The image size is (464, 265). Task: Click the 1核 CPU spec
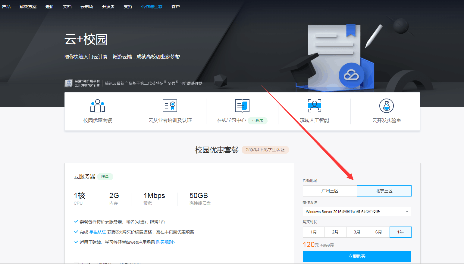tap(80, 199)
